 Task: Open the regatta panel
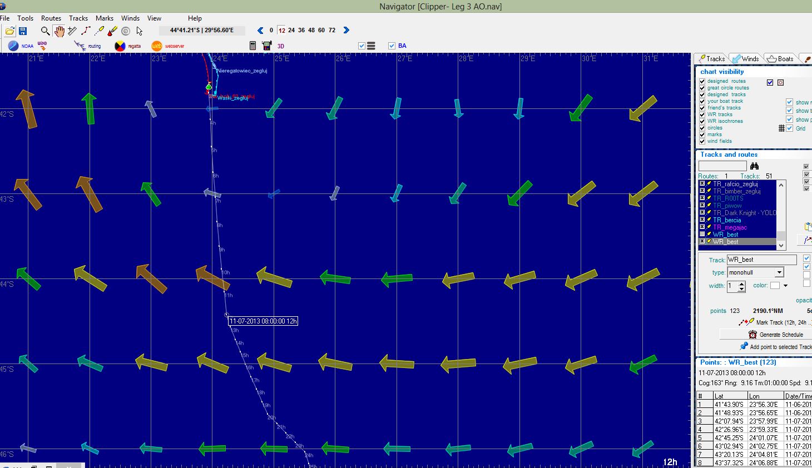[127, 46]
